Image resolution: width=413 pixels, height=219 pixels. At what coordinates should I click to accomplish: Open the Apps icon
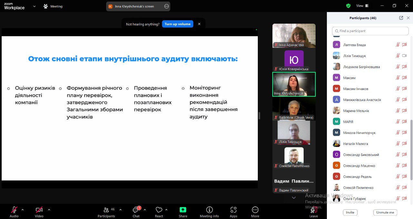click(234, 210)
